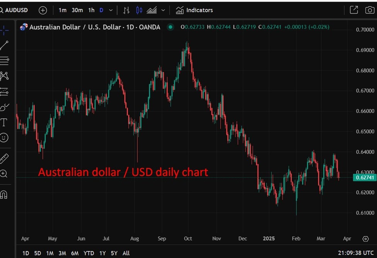
Task: Select the Text annotation tool
Action: point(4,123)
